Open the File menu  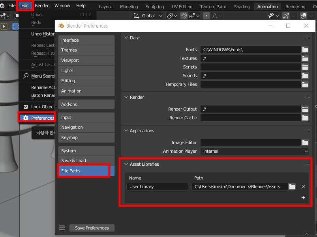tap(12, 6)
